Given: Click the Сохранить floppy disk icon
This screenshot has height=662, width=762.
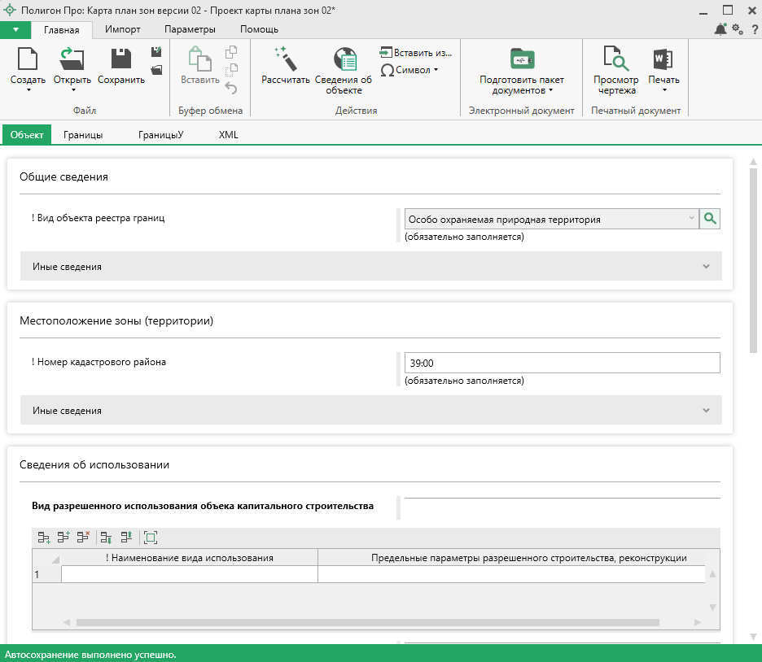Looking at the screenshot, I should click(x=121, y=59).
